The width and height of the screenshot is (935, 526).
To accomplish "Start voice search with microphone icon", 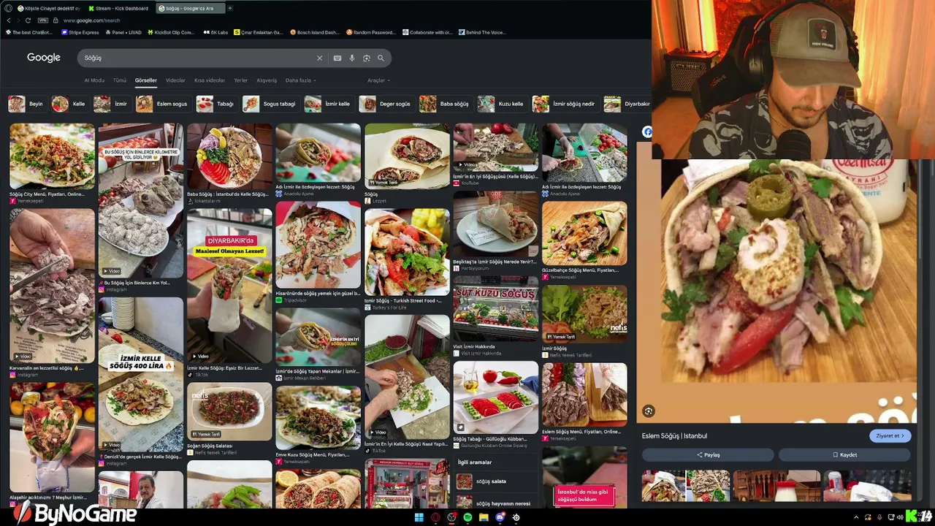I will coord(352,58).
